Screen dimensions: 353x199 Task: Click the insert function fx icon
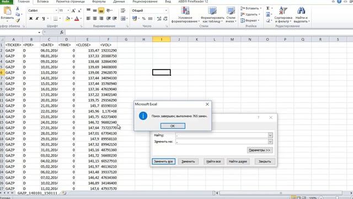pos(62,33)
